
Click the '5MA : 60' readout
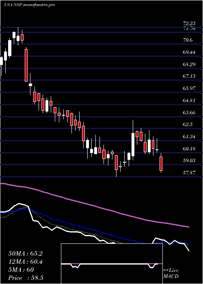point(21,270)
